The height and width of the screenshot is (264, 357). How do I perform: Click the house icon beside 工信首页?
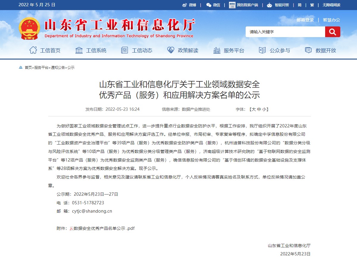[x=33, y=50]
